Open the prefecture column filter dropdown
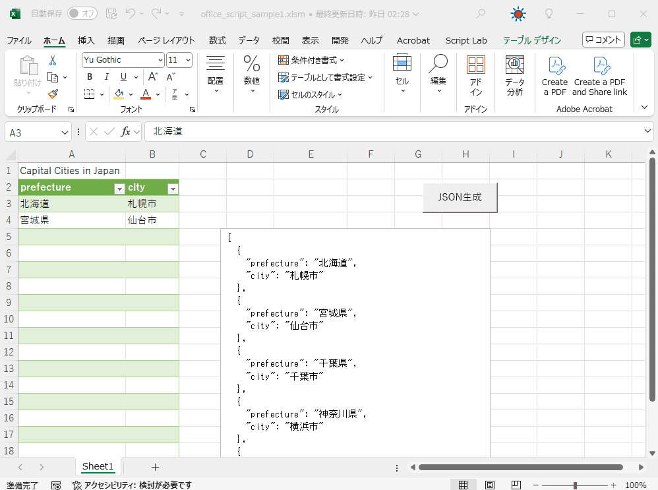 click(x=119, y=189)
